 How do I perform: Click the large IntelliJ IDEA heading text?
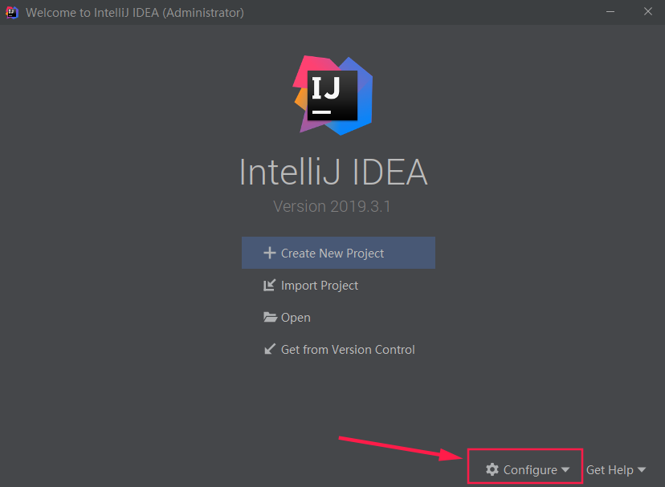332,172
